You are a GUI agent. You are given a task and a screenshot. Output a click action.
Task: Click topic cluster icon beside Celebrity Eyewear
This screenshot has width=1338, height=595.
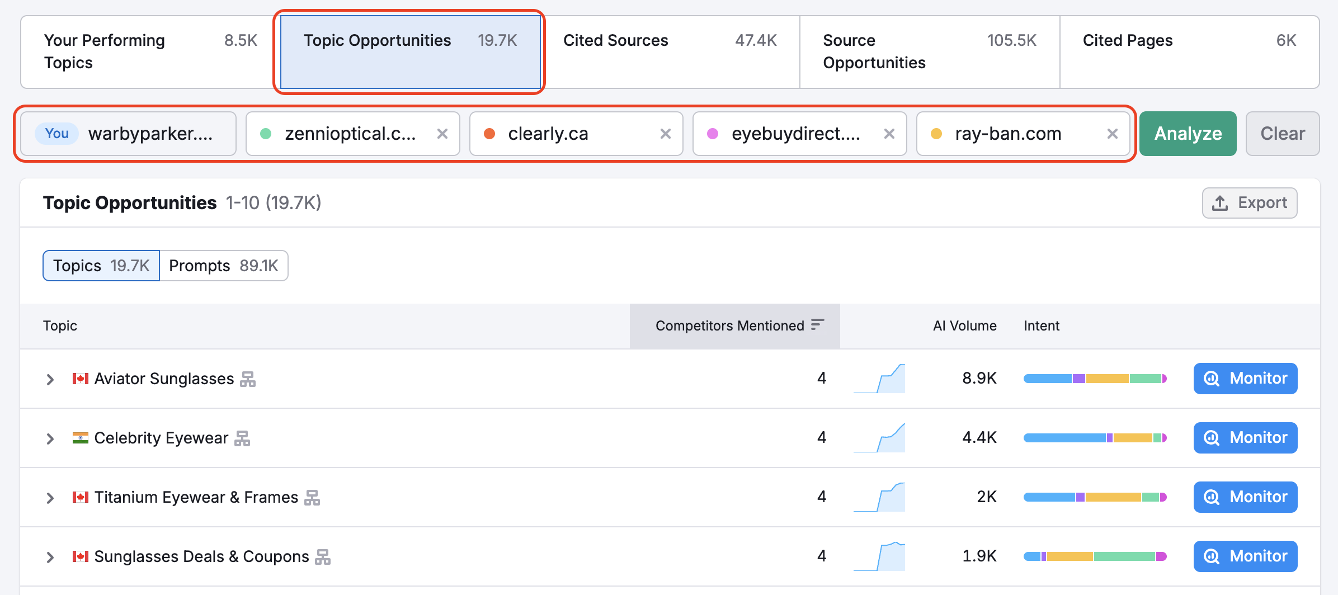tap(242, 438)
